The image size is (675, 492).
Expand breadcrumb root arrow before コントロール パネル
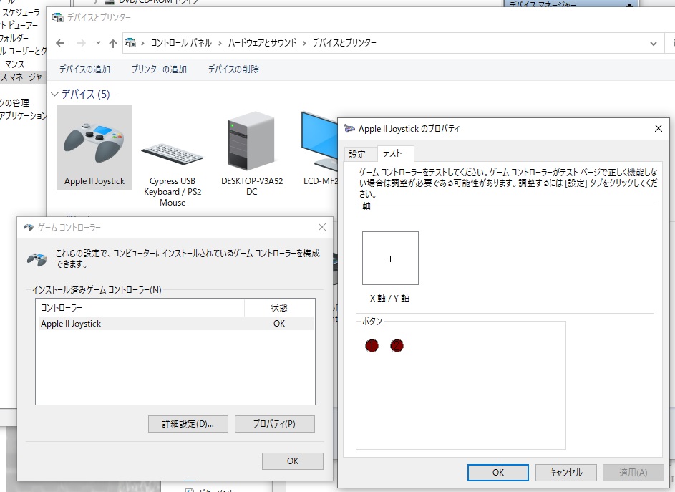[142, 43]
